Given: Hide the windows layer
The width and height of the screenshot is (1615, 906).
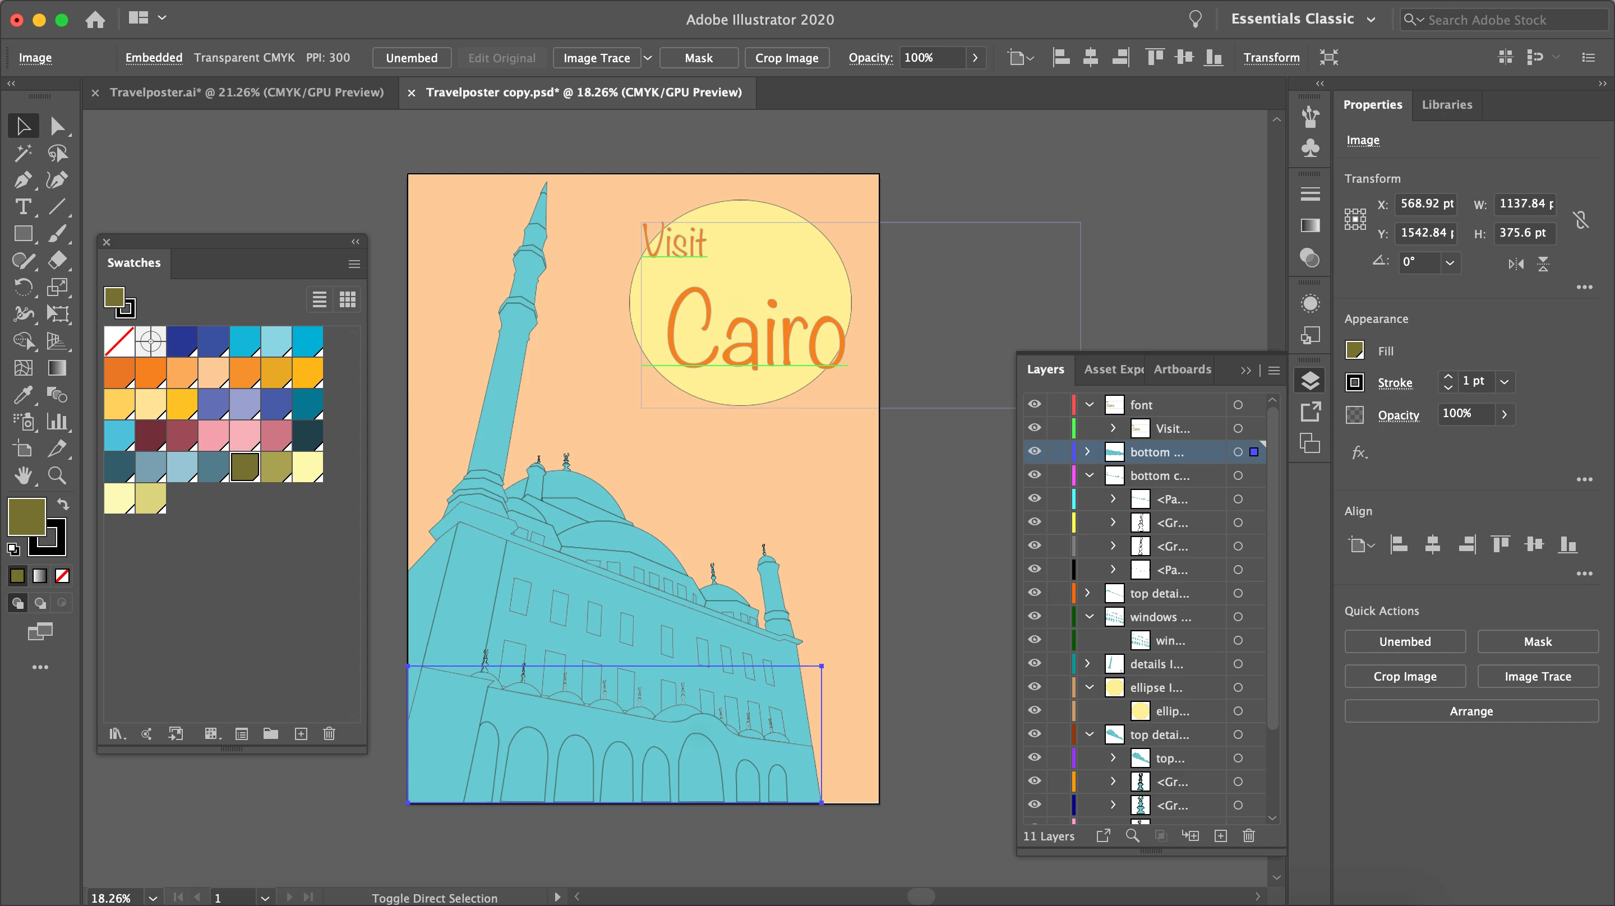Looking at the screenshot, I should pos(1035,616).
